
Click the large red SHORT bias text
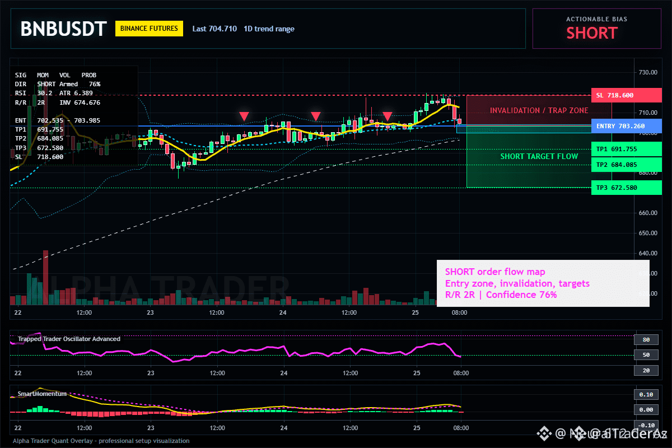591,33
